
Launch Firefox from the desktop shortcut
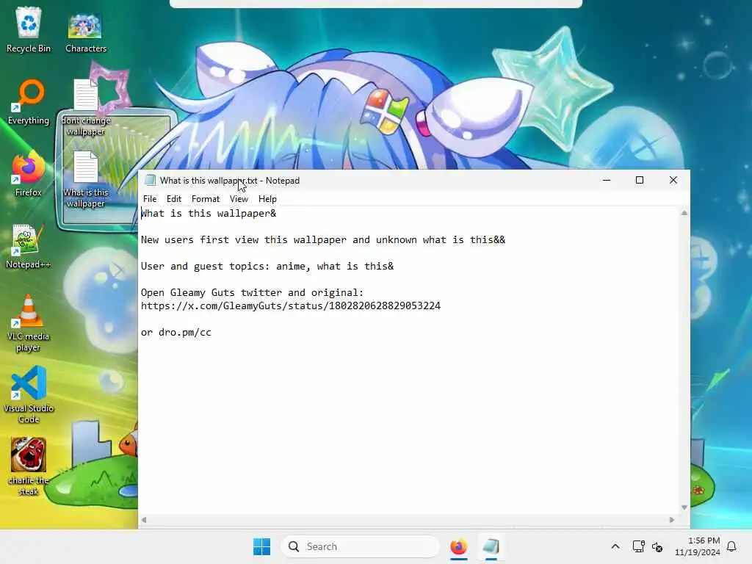coord(29,175)
